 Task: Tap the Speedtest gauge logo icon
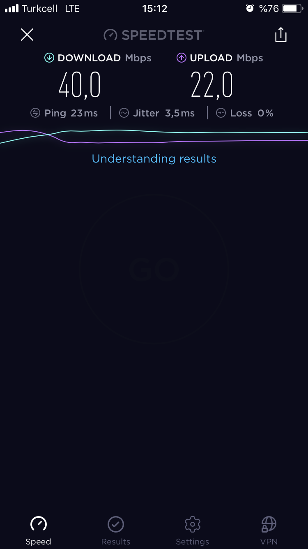(110, 35)
